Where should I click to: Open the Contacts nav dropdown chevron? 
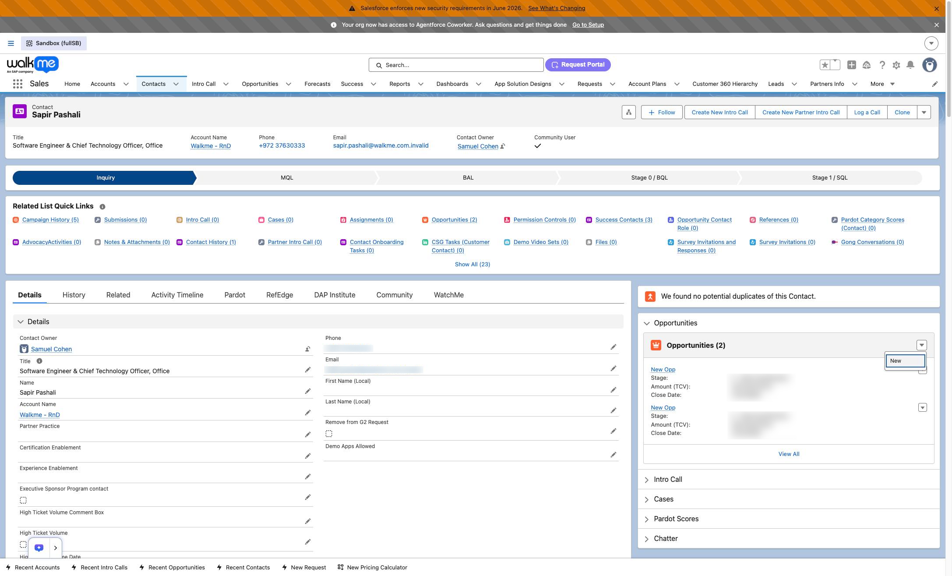tap(176, 84)
